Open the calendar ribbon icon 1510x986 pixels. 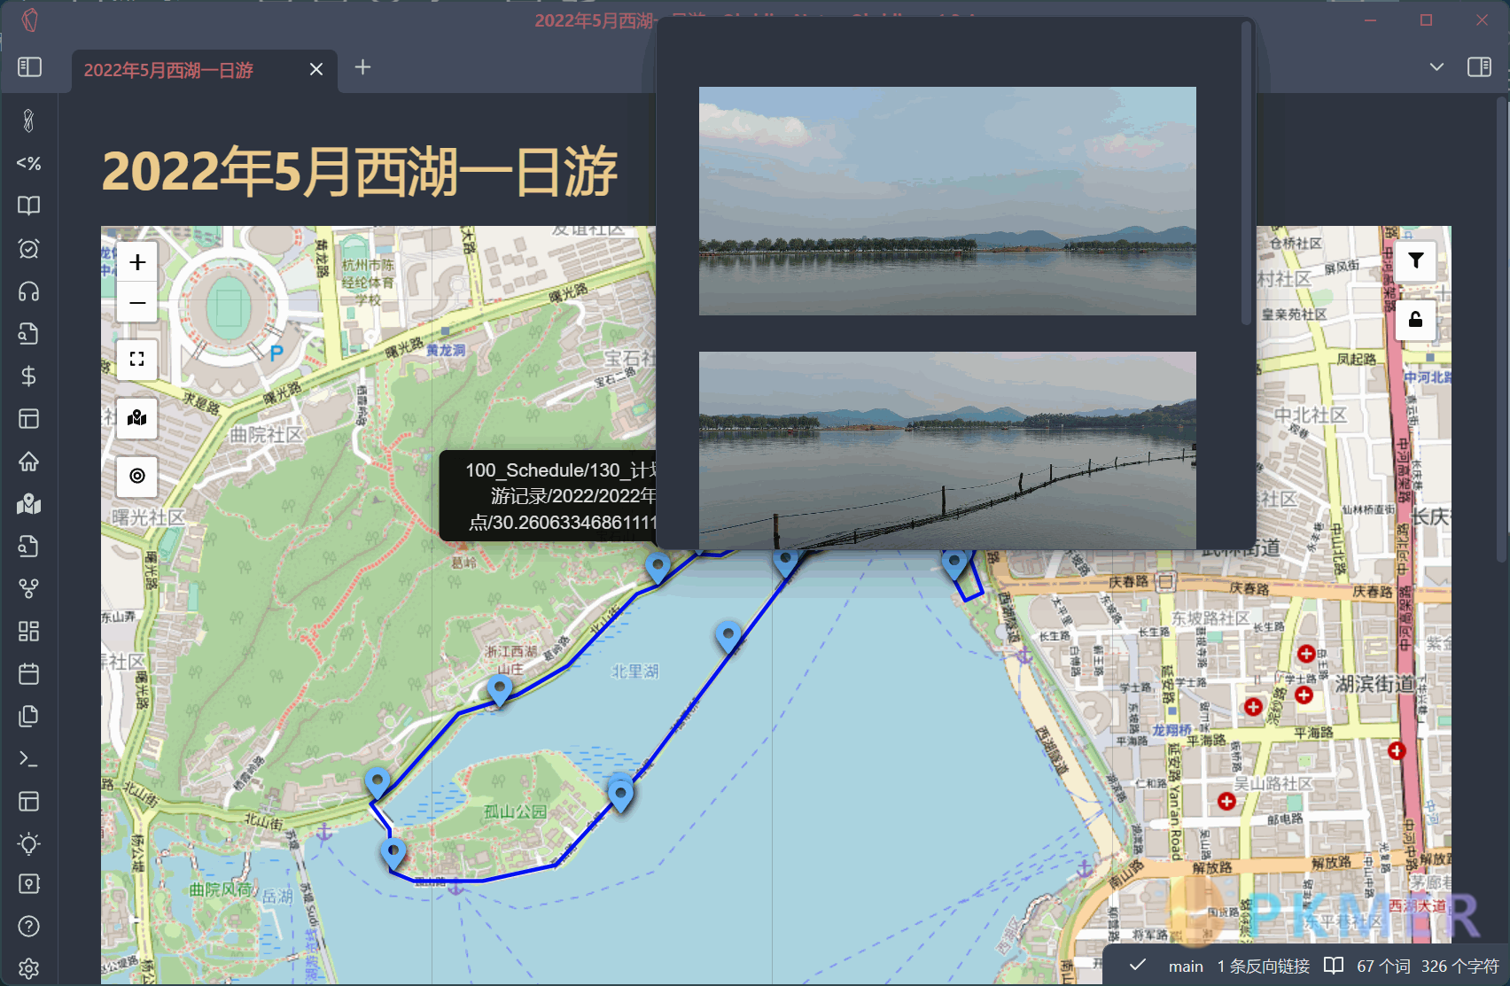point(28,673)
